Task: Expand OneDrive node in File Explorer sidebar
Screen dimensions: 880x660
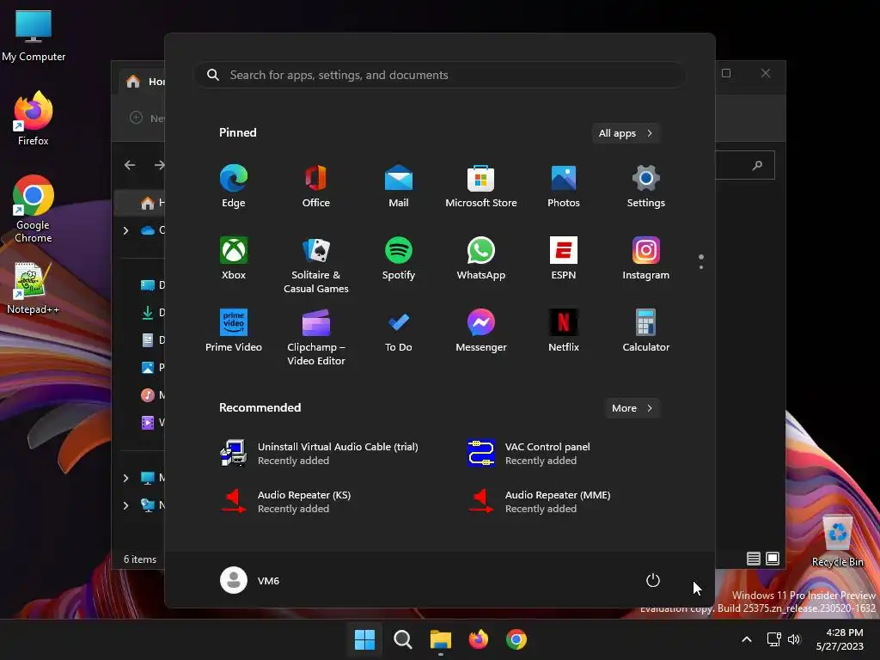Action: pyautogui.click(x=125, y=230)
